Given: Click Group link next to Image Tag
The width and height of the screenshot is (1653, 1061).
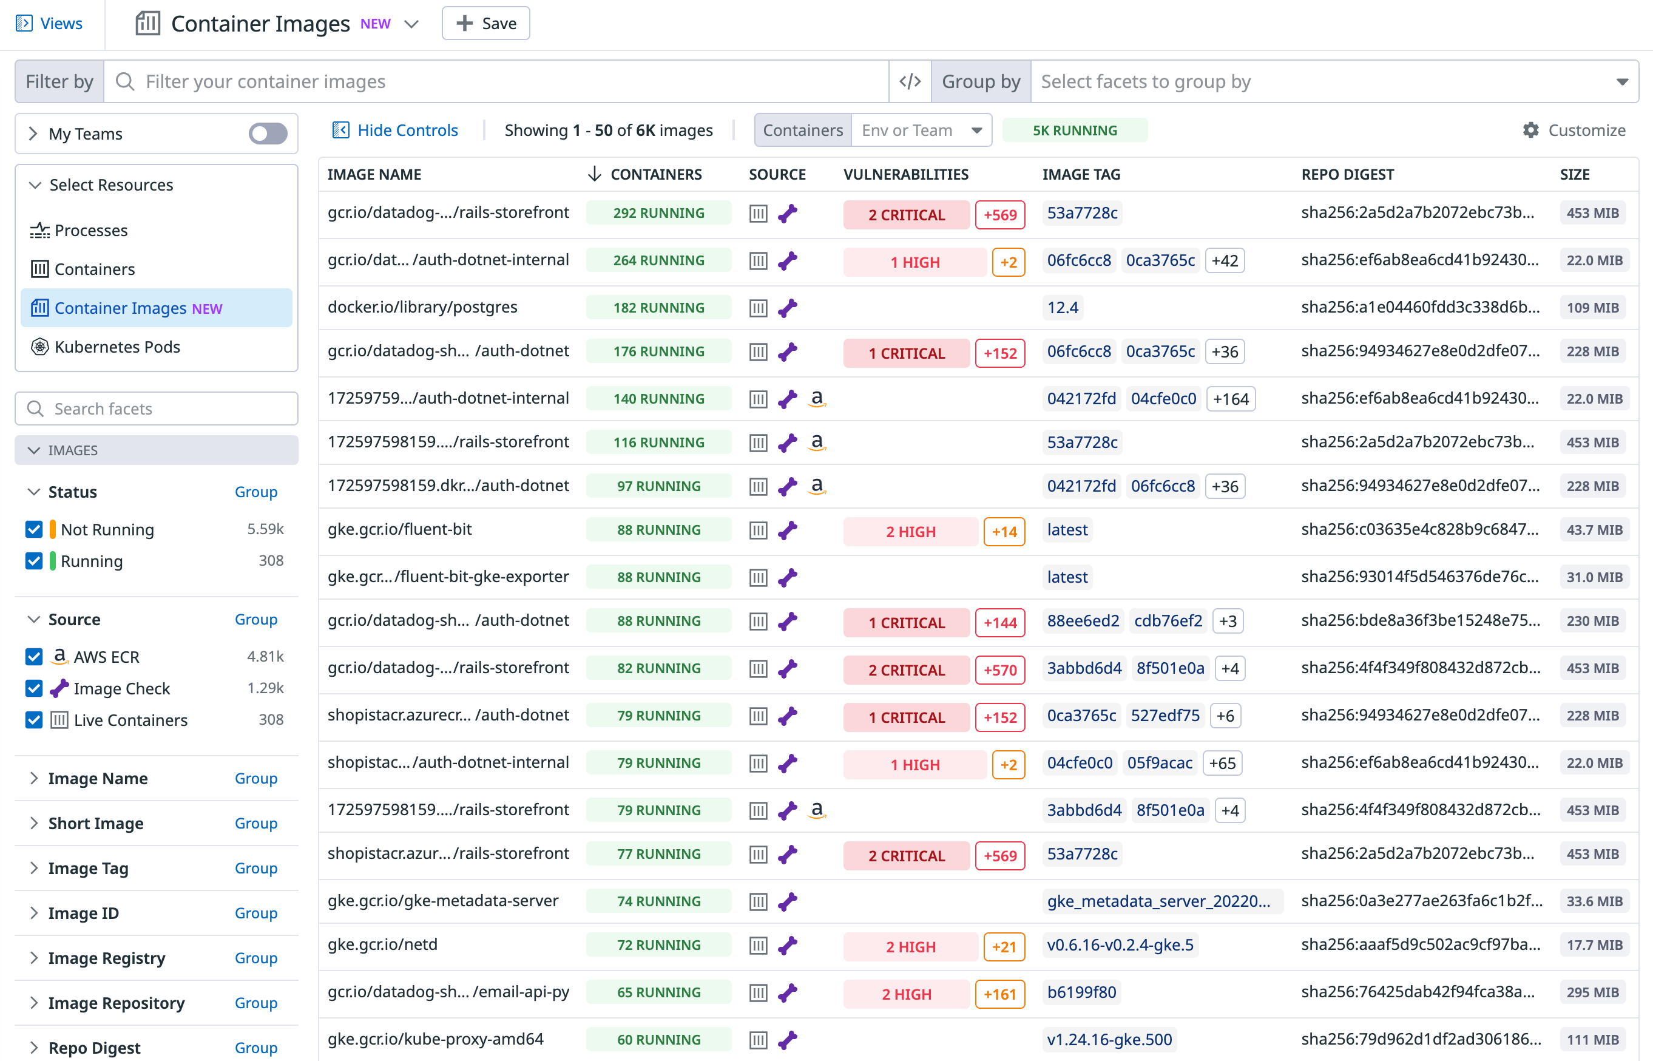Looking at the screenshot, I should coord(256,868).
